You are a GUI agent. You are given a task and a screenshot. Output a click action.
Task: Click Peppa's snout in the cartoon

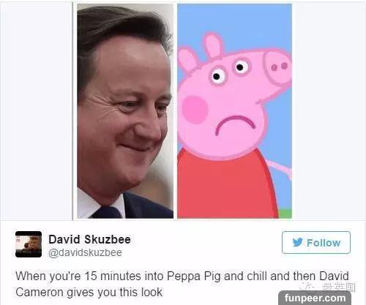tap(277, 67)
